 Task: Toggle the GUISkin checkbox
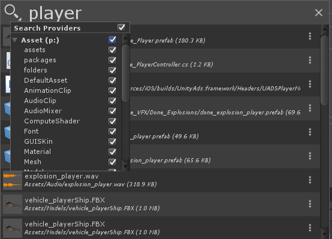112,141
